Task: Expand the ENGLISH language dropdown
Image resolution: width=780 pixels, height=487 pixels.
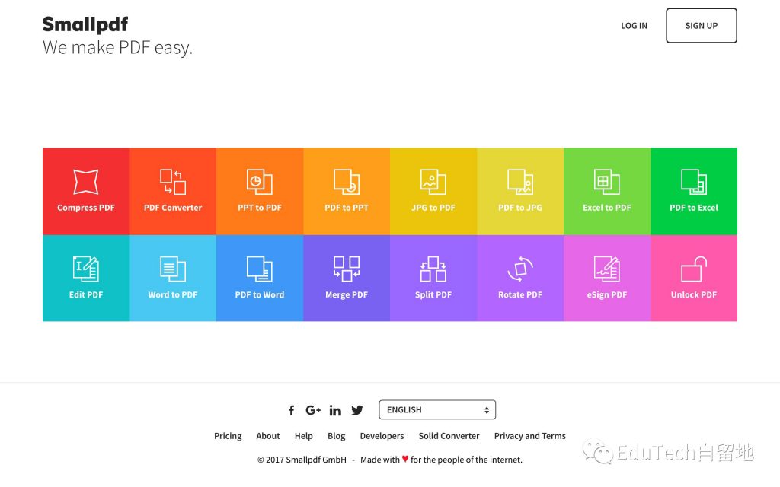Action: (x=437, y=409)
